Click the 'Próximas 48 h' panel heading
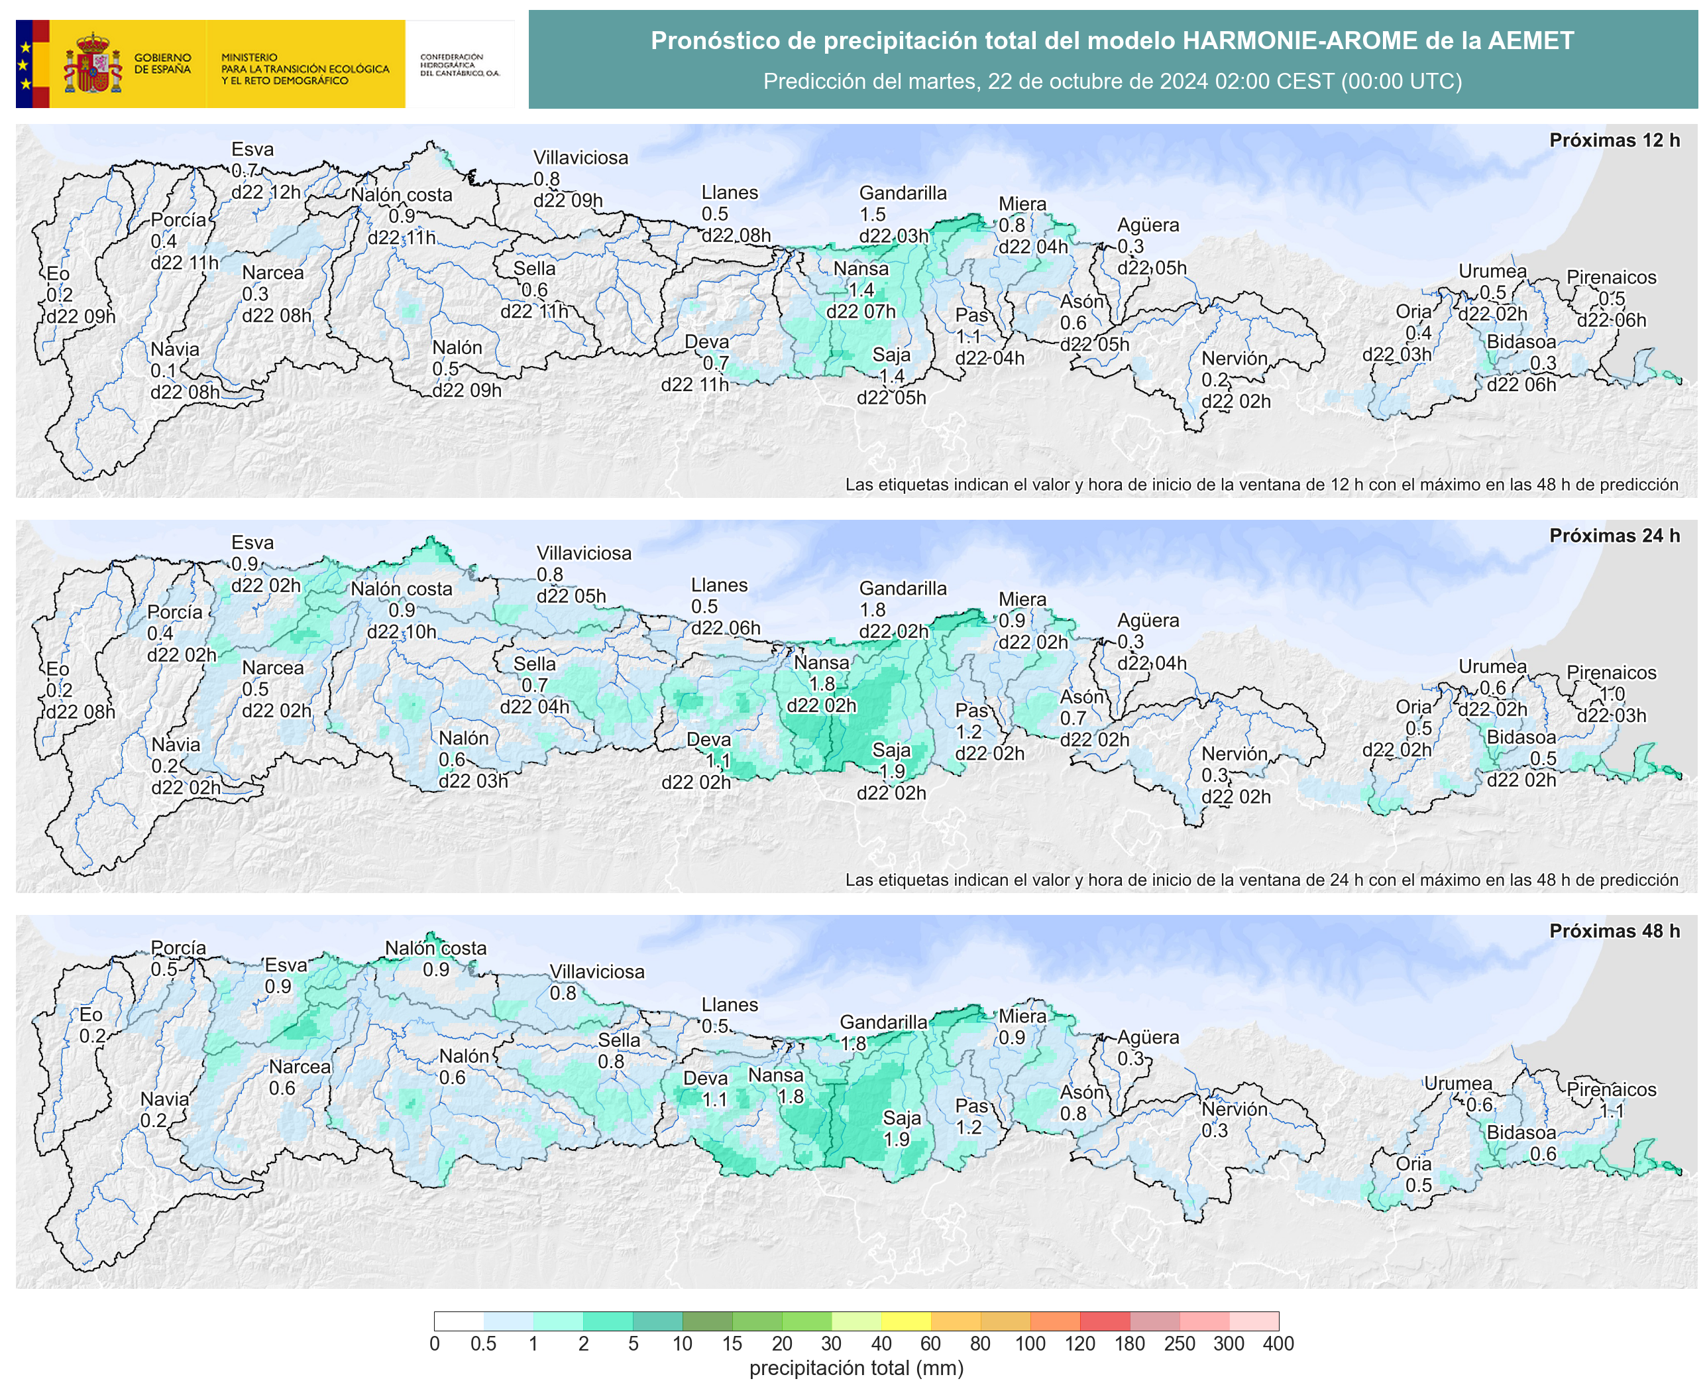 coord(1614,931)
